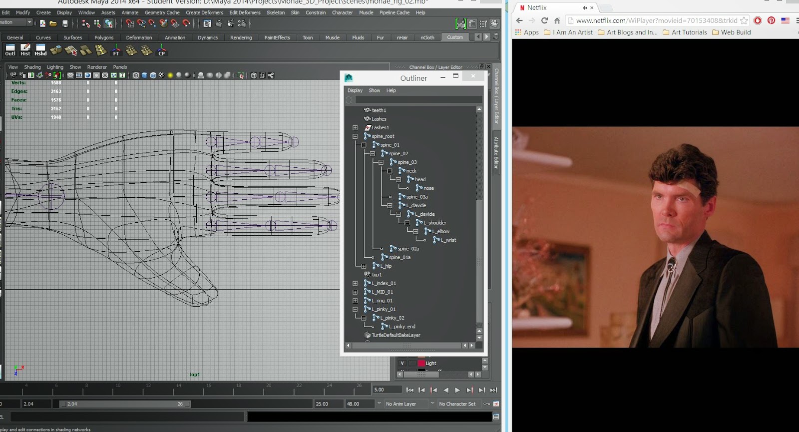Toggle visibility V box of the Light layer

tap(402, 363)
